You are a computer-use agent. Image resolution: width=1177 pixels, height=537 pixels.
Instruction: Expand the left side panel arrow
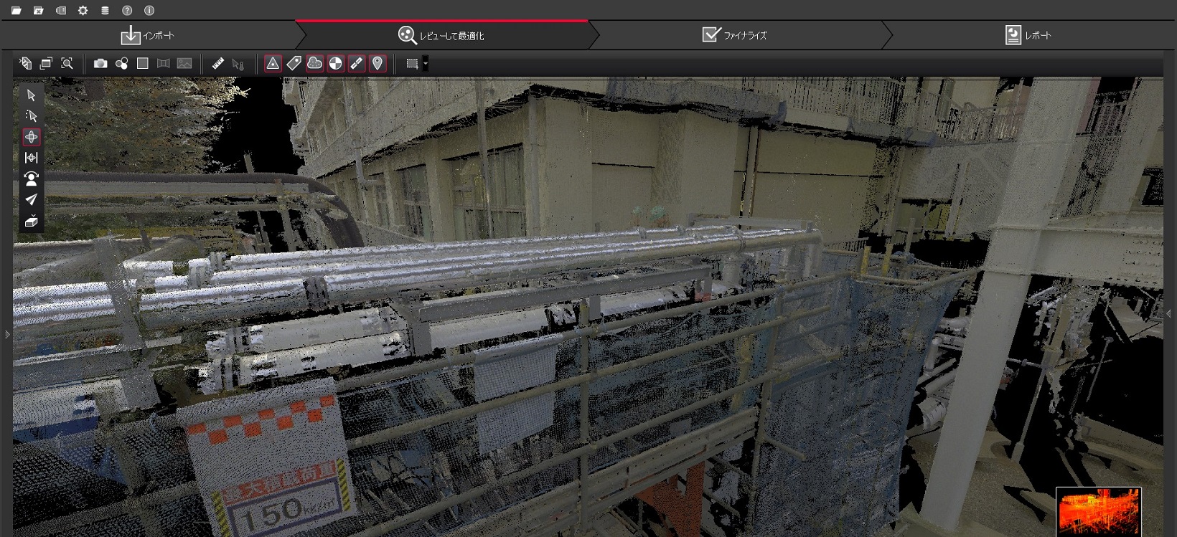pyautogui.click(x=7, y=334)
